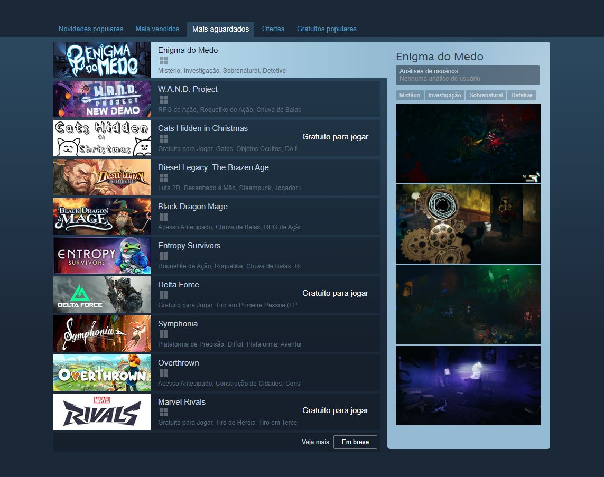Click tags line 'RPG de Ação, Roguelike de Ação'
Image resolution: width=604 pixels, height=477 pixels.
pyautogui.click(x=229, y=110)
